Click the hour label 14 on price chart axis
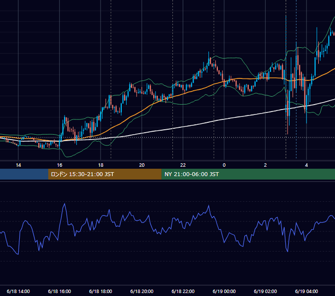The image size is (335, 296). pyautogui.click(x=18, y=165)
